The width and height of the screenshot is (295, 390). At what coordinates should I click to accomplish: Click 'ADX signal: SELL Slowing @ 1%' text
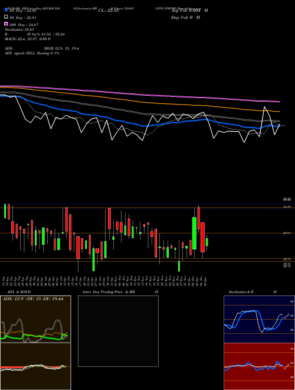coord(32,53)
